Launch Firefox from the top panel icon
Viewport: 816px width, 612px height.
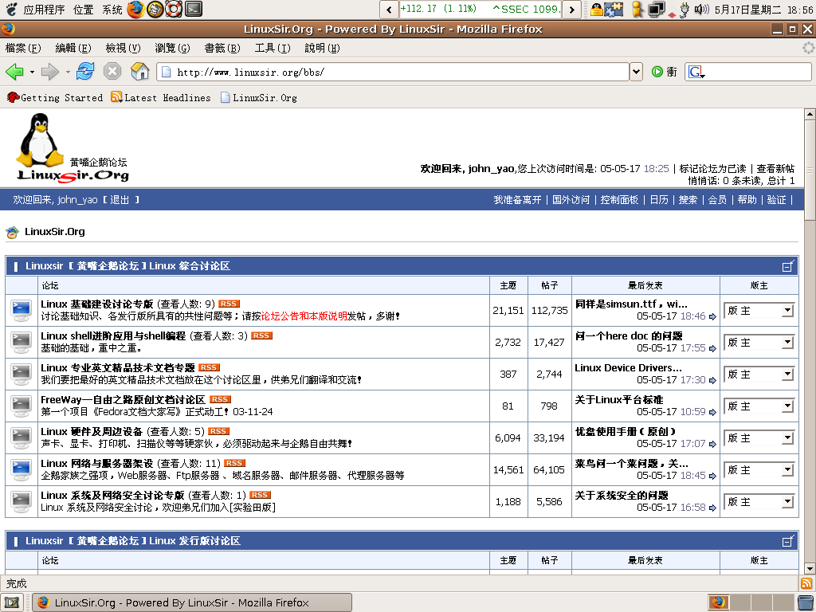coord(135,9)
